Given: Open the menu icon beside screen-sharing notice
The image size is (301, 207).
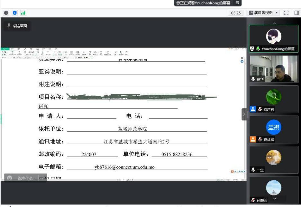Looking at the screenshot, I should tap(238, 3).
